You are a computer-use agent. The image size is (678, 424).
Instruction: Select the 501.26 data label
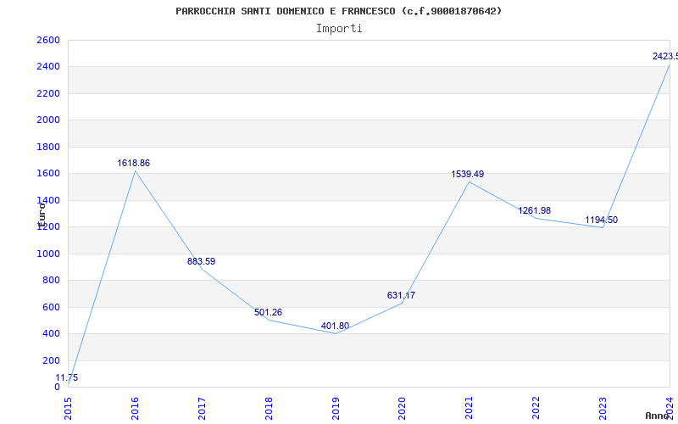pos(268,312)
